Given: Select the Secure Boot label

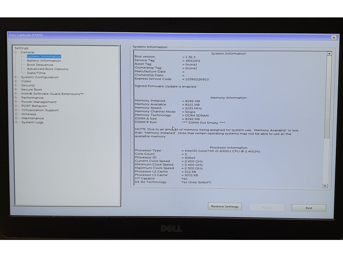Looking at the screenshot, I should click(x=31, y=89).
